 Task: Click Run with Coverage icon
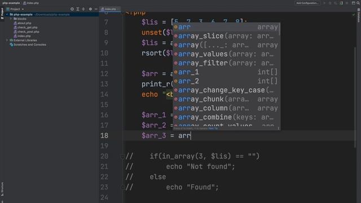pos(336,3)
